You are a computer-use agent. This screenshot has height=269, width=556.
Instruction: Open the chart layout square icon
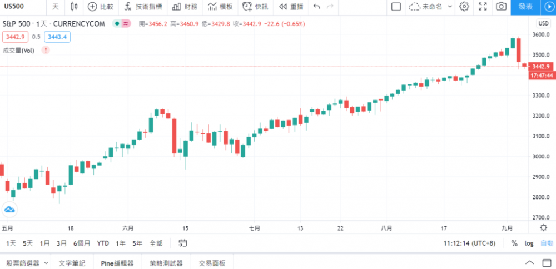(396, 6)
